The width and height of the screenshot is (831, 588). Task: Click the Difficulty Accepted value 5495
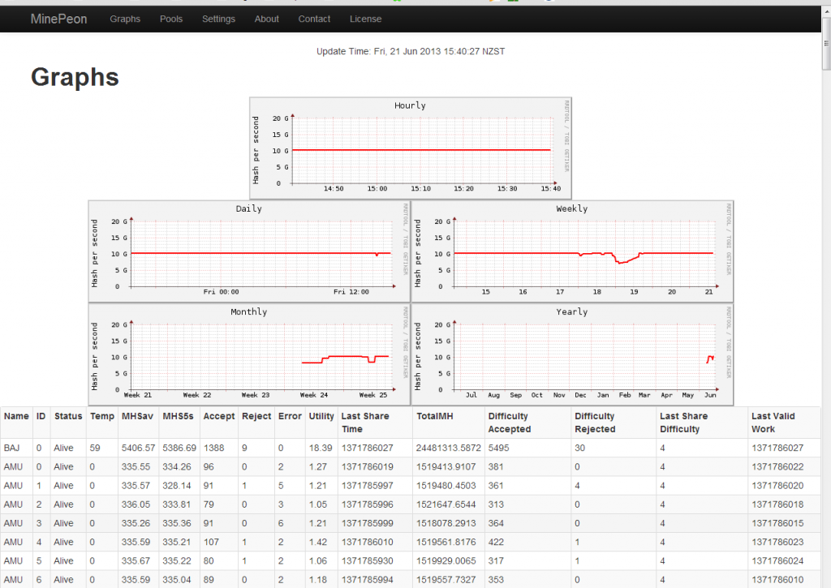click(499, 449)
